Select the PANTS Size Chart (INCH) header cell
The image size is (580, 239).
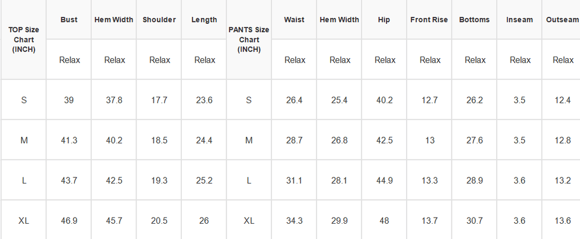click(249, 40)
